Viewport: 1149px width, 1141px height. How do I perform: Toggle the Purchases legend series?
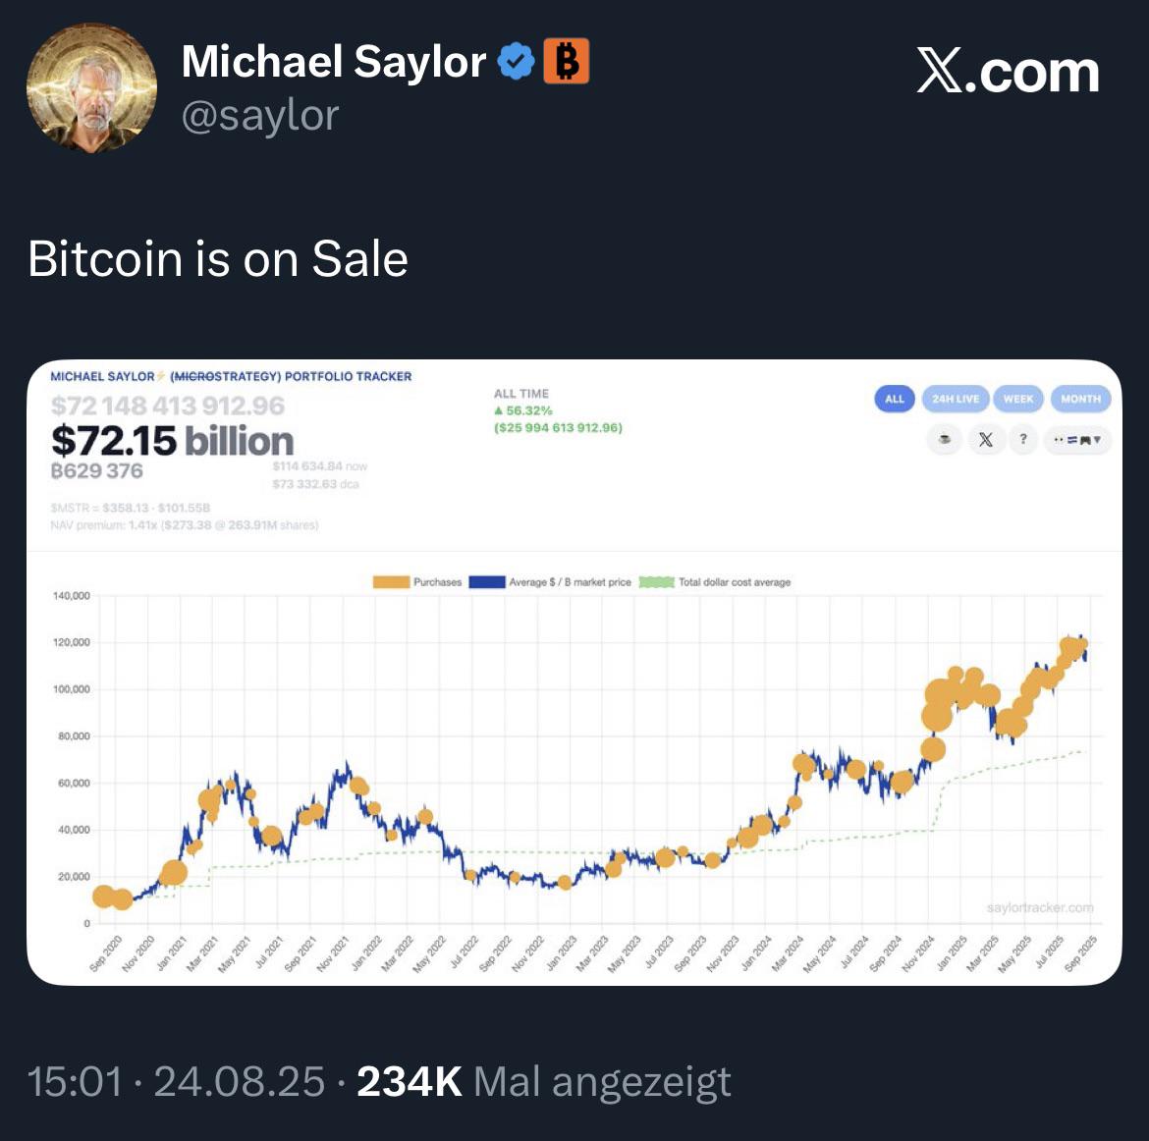click(x=417, y=582)
